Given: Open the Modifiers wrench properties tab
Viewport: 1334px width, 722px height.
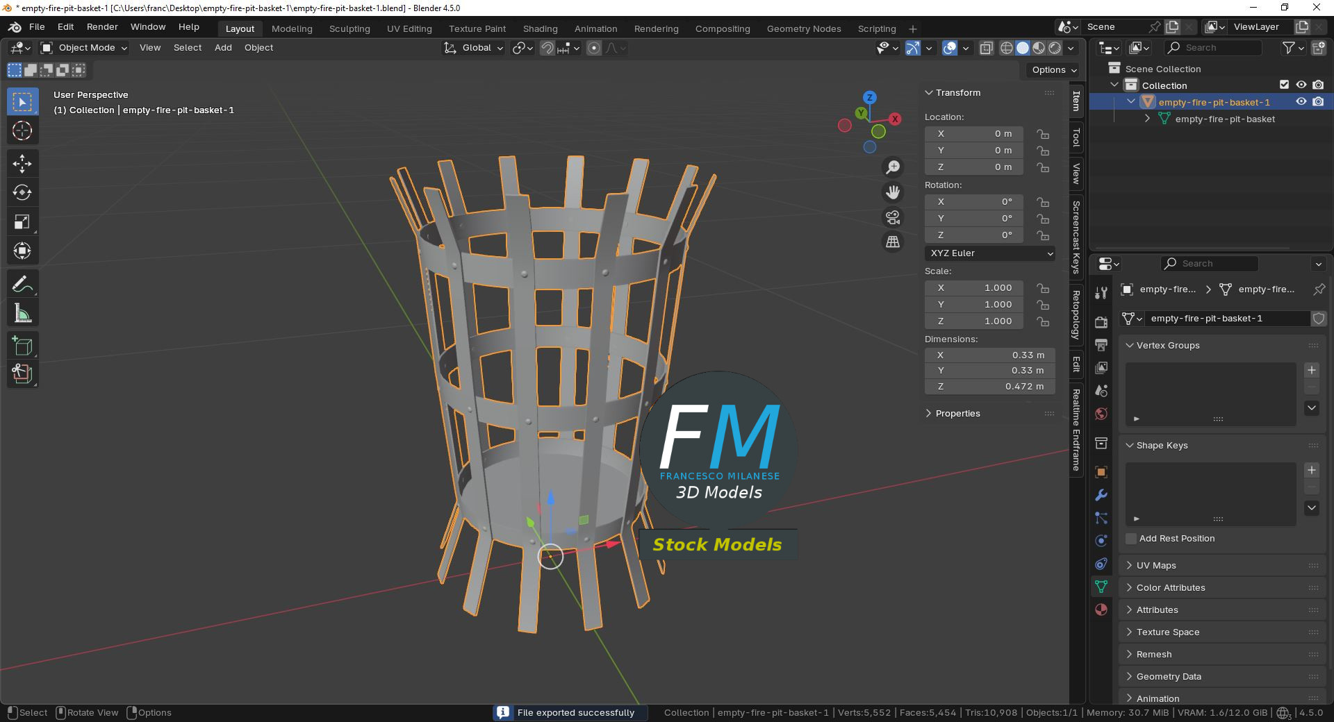Looking at the screenshot, I should [1101, 495].
